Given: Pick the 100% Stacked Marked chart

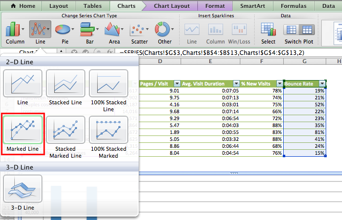Looking at the screenshot, I should coord(109,130).
